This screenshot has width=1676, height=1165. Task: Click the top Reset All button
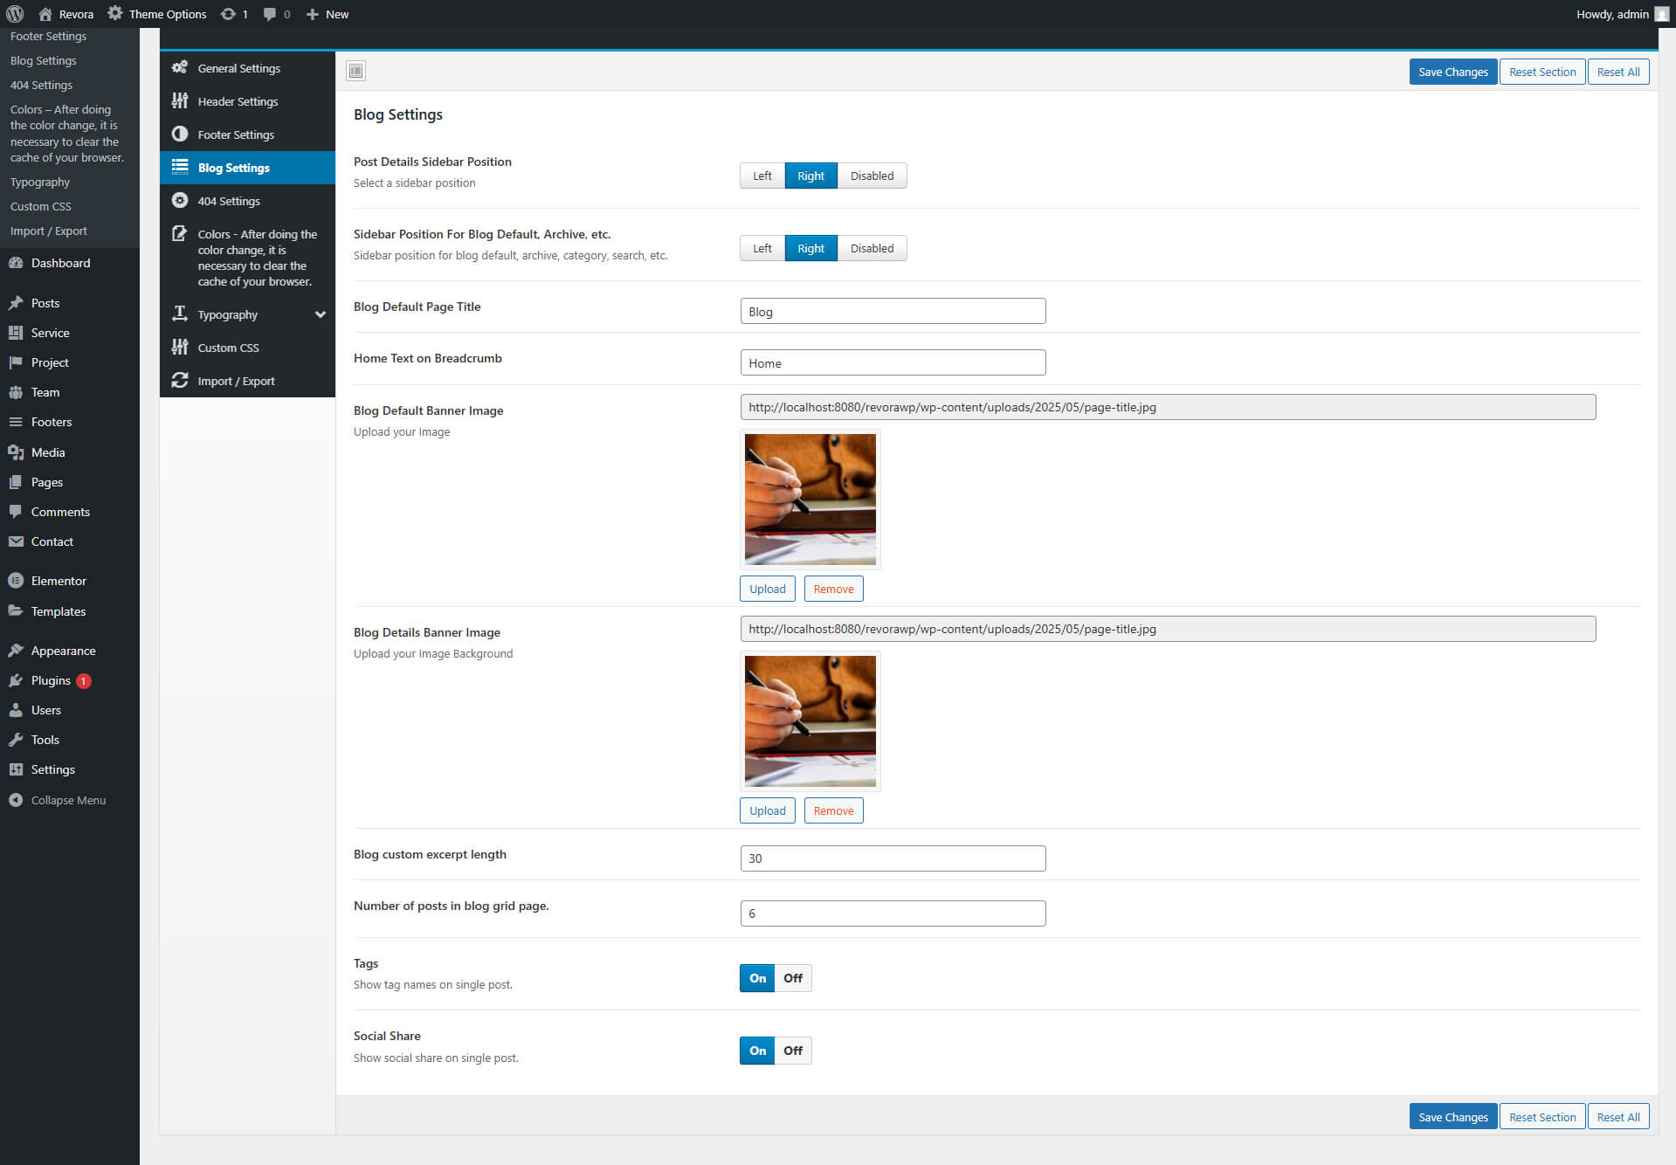(1618, 72)
